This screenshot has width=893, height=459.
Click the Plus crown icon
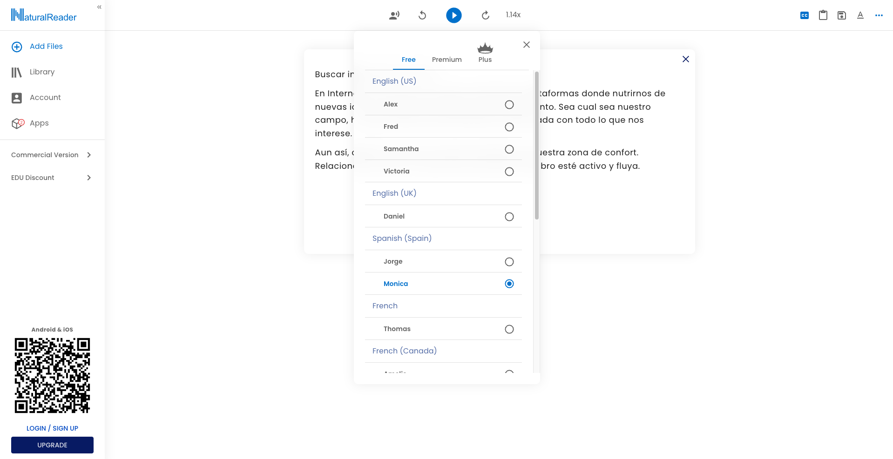click(x=485, y=48)
